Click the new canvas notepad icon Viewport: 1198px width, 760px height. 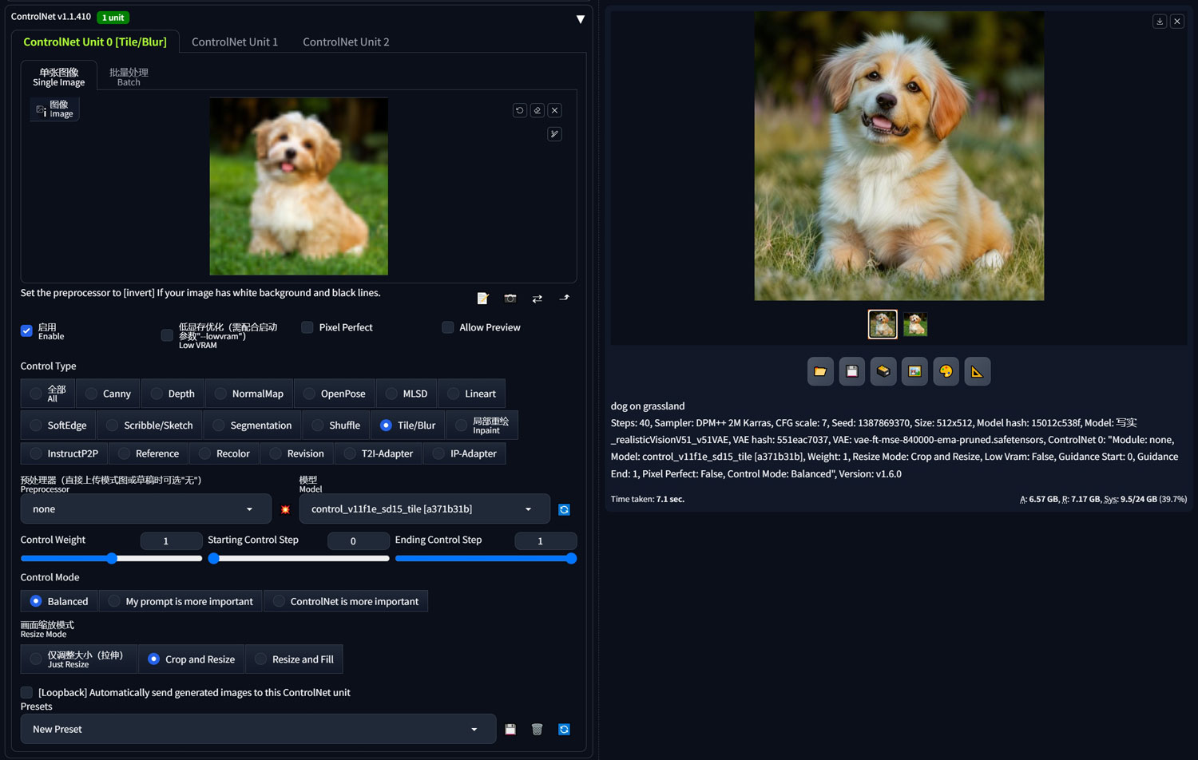pyautogui.click(x=482, y=298)
